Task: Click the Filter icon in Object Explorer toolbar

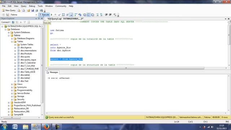Action: point(25,22)
